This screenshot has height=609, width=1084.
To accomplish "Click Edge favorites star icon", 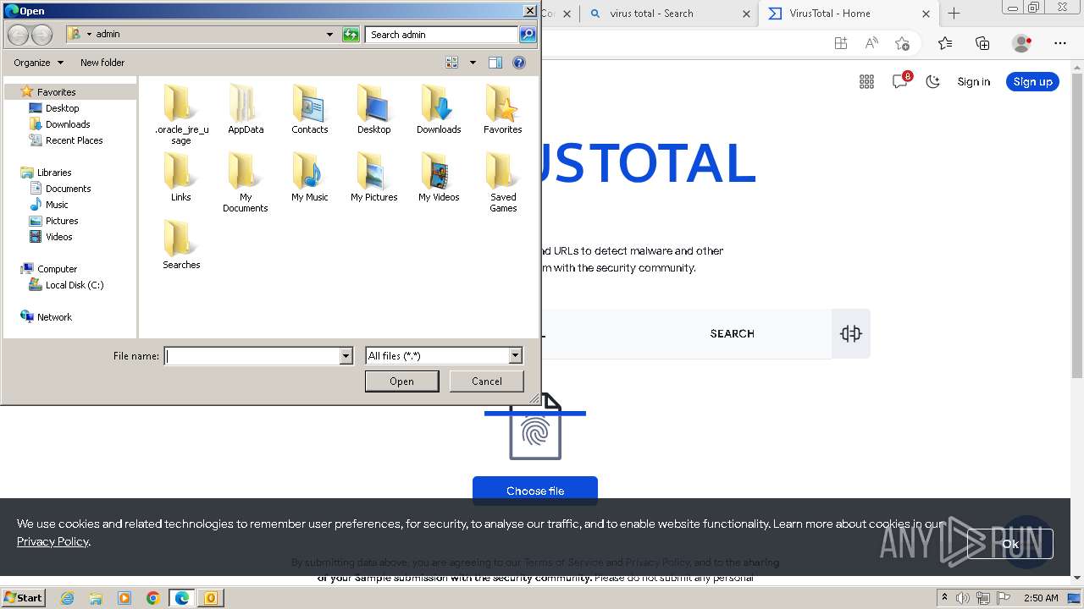I will (945, 43).
